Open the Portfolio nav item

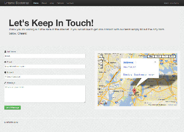click(x=60, y=3)
